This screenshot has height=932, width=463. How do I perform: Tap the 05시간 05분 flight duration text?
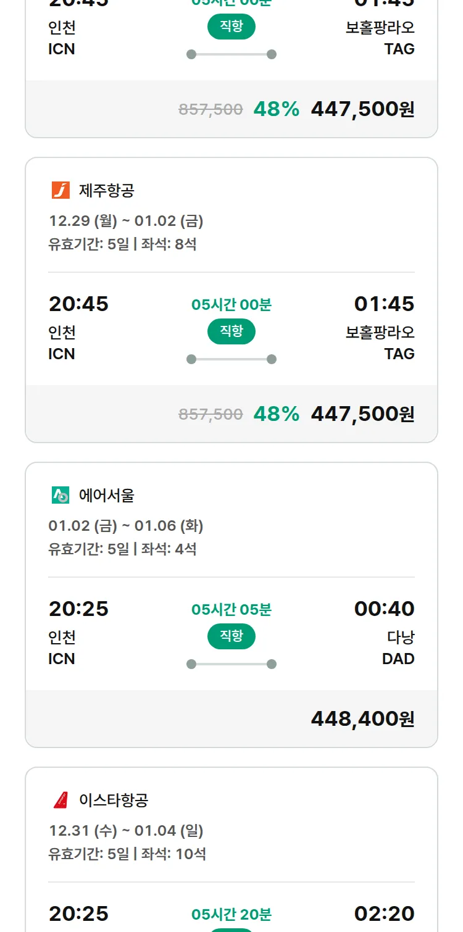click(231, 610)
